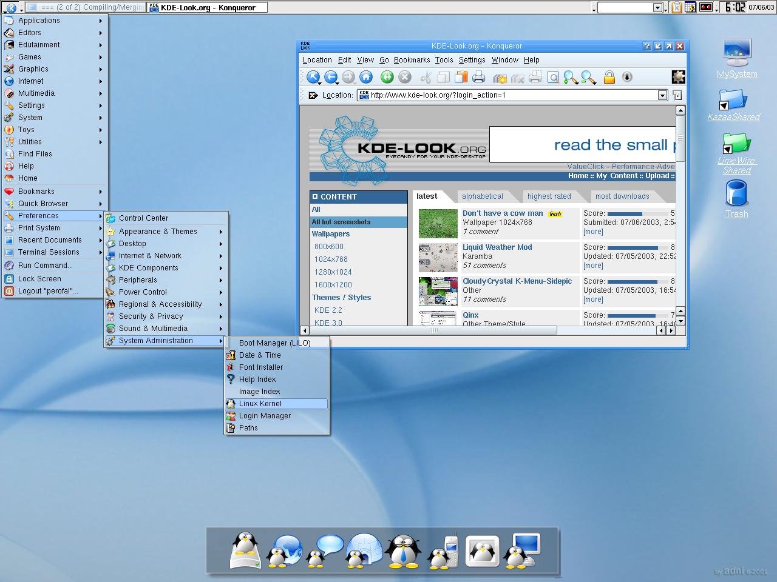The image size is (777, 582).
Task: Open Control Center from Preferences menu
Action: (x=165, y=218)
